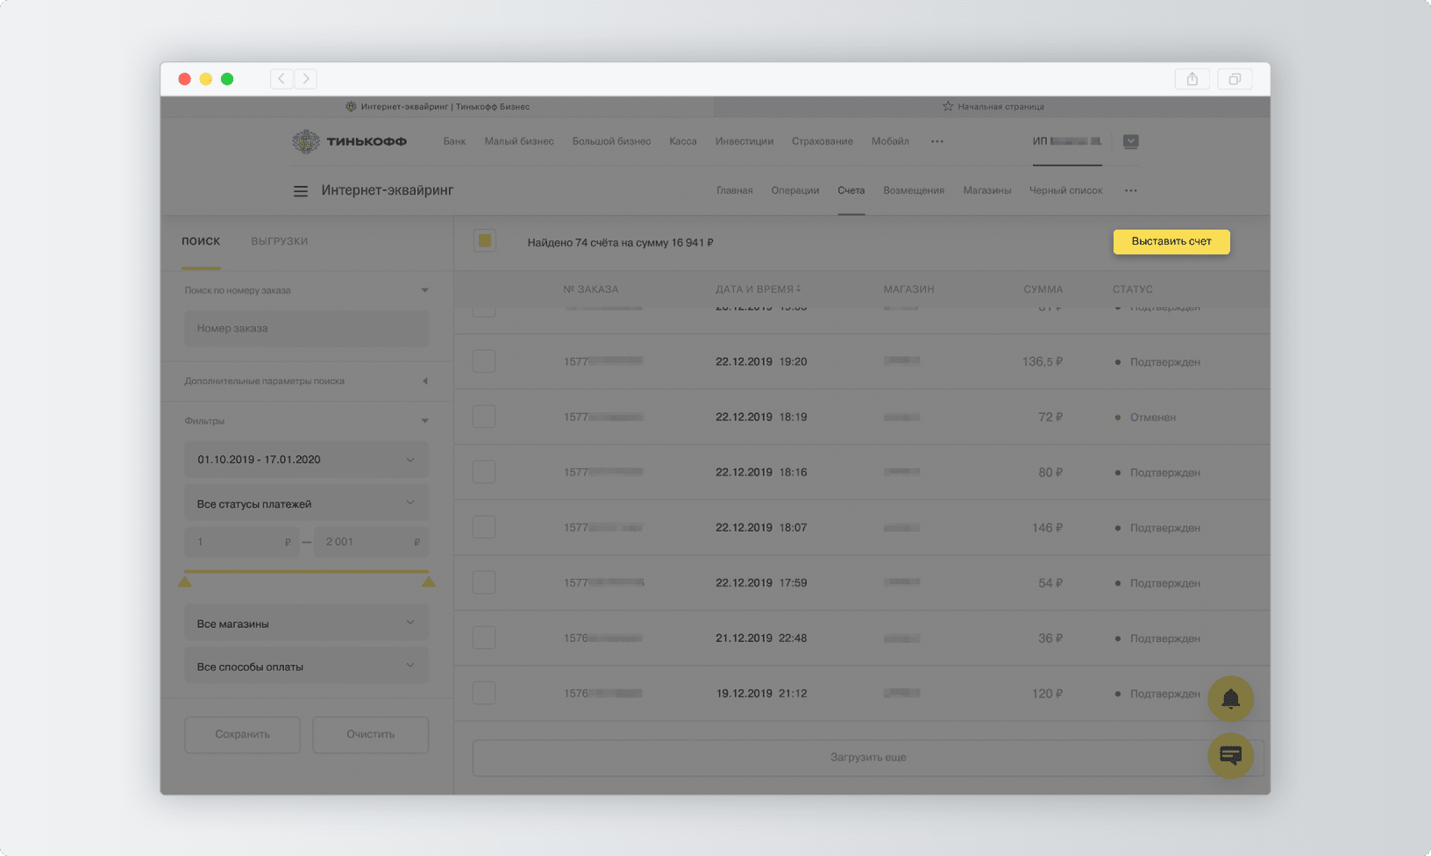This screenshot has width=1431, height=856.
Task: Click the Отменен status in 18:19 row
Action: (1152, 417)
